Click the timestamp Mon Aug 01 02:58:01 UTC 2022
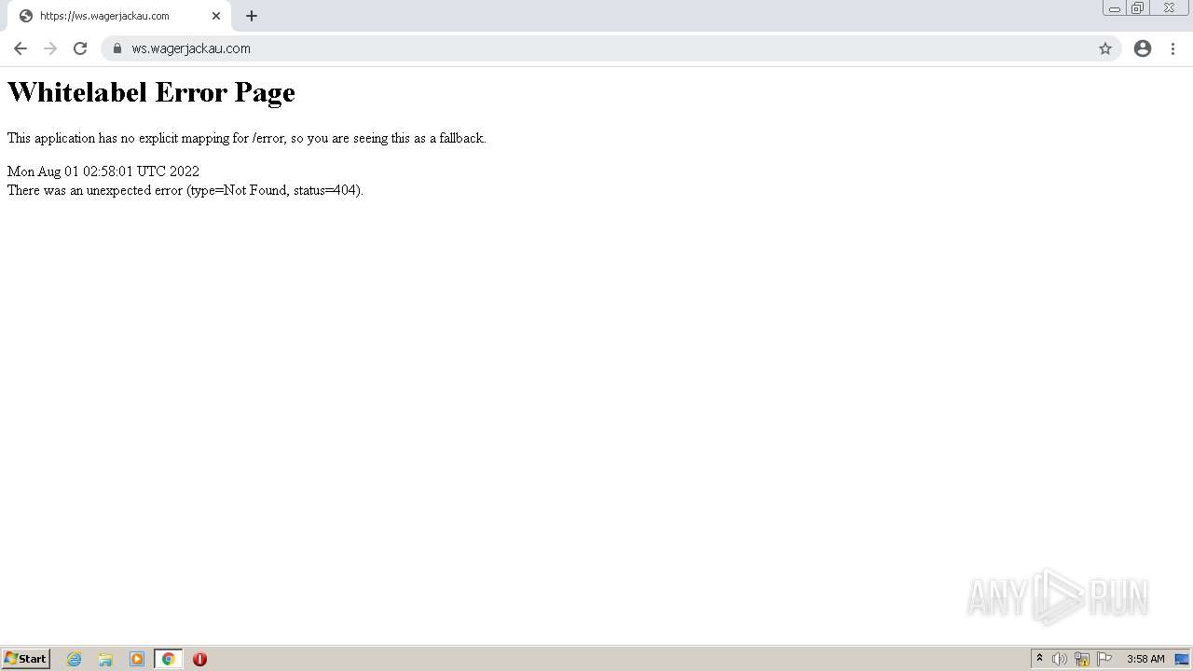 coord(103,171)
